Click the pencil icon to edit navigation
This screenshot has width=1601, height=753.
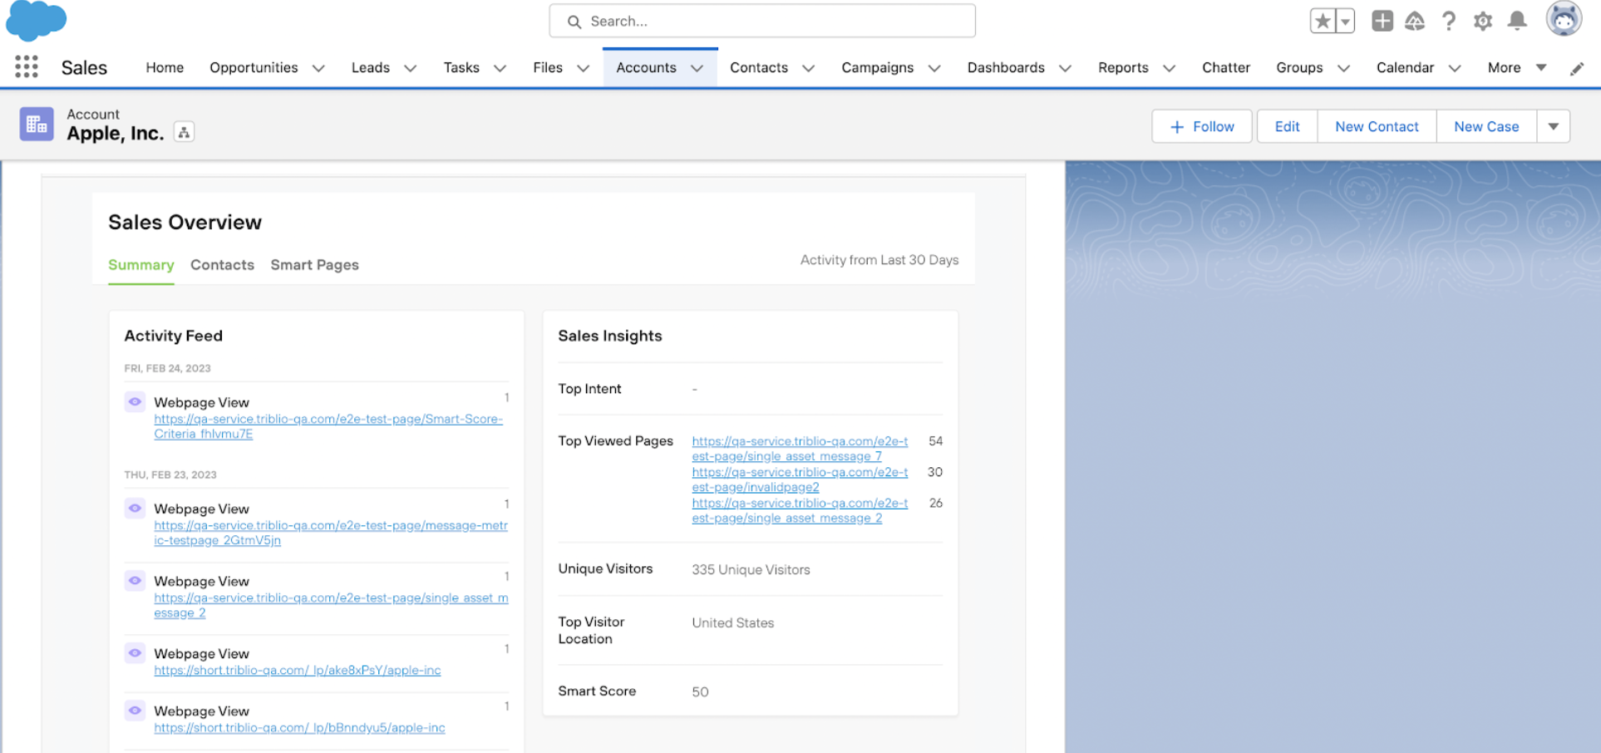(1577, 69)
